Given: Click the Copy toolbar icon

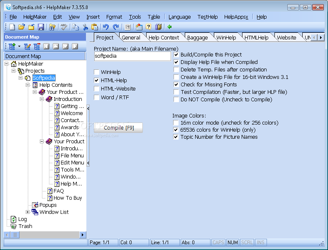Looking at the screenshot, I should point(76,27).
